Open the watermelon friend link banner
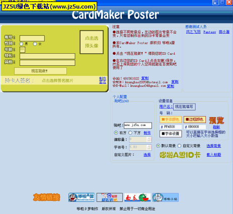This screenshot has height=214, width=233. tap(137, 197)
